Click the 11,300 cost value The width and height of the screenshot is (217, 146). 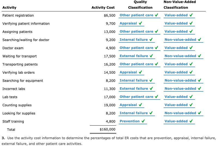pyautogui.click(x=110, y=89)
